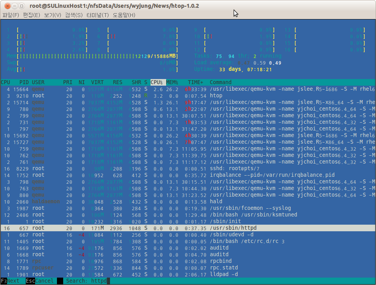Screen dimensions: 376x285
Task: Click the CPU 6 meter showing 7.8%
Action: 138,36
